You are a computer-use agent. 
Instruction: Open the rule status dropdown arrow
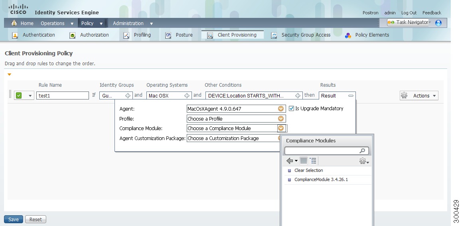pyautogui.click(x=30, y=96)
